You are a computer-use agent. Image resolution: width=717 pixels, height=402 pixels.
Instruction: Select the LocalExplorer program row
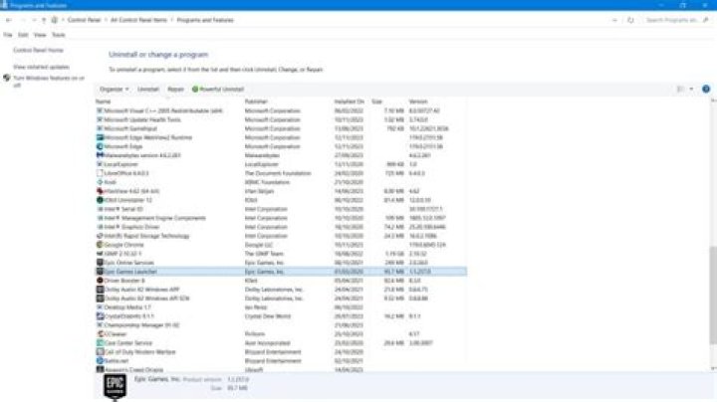[x=281, y=164]
